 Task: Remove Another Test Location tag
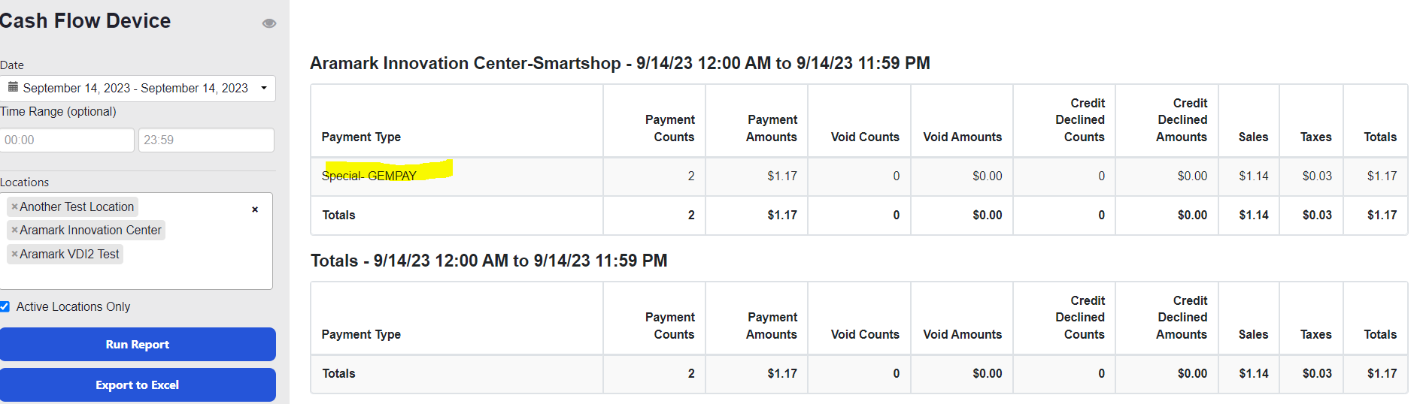[x=14, y=207]
